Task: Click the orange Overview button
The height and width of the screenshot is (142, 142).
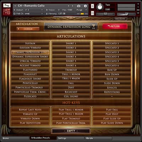Action: [x=28, y=29]
